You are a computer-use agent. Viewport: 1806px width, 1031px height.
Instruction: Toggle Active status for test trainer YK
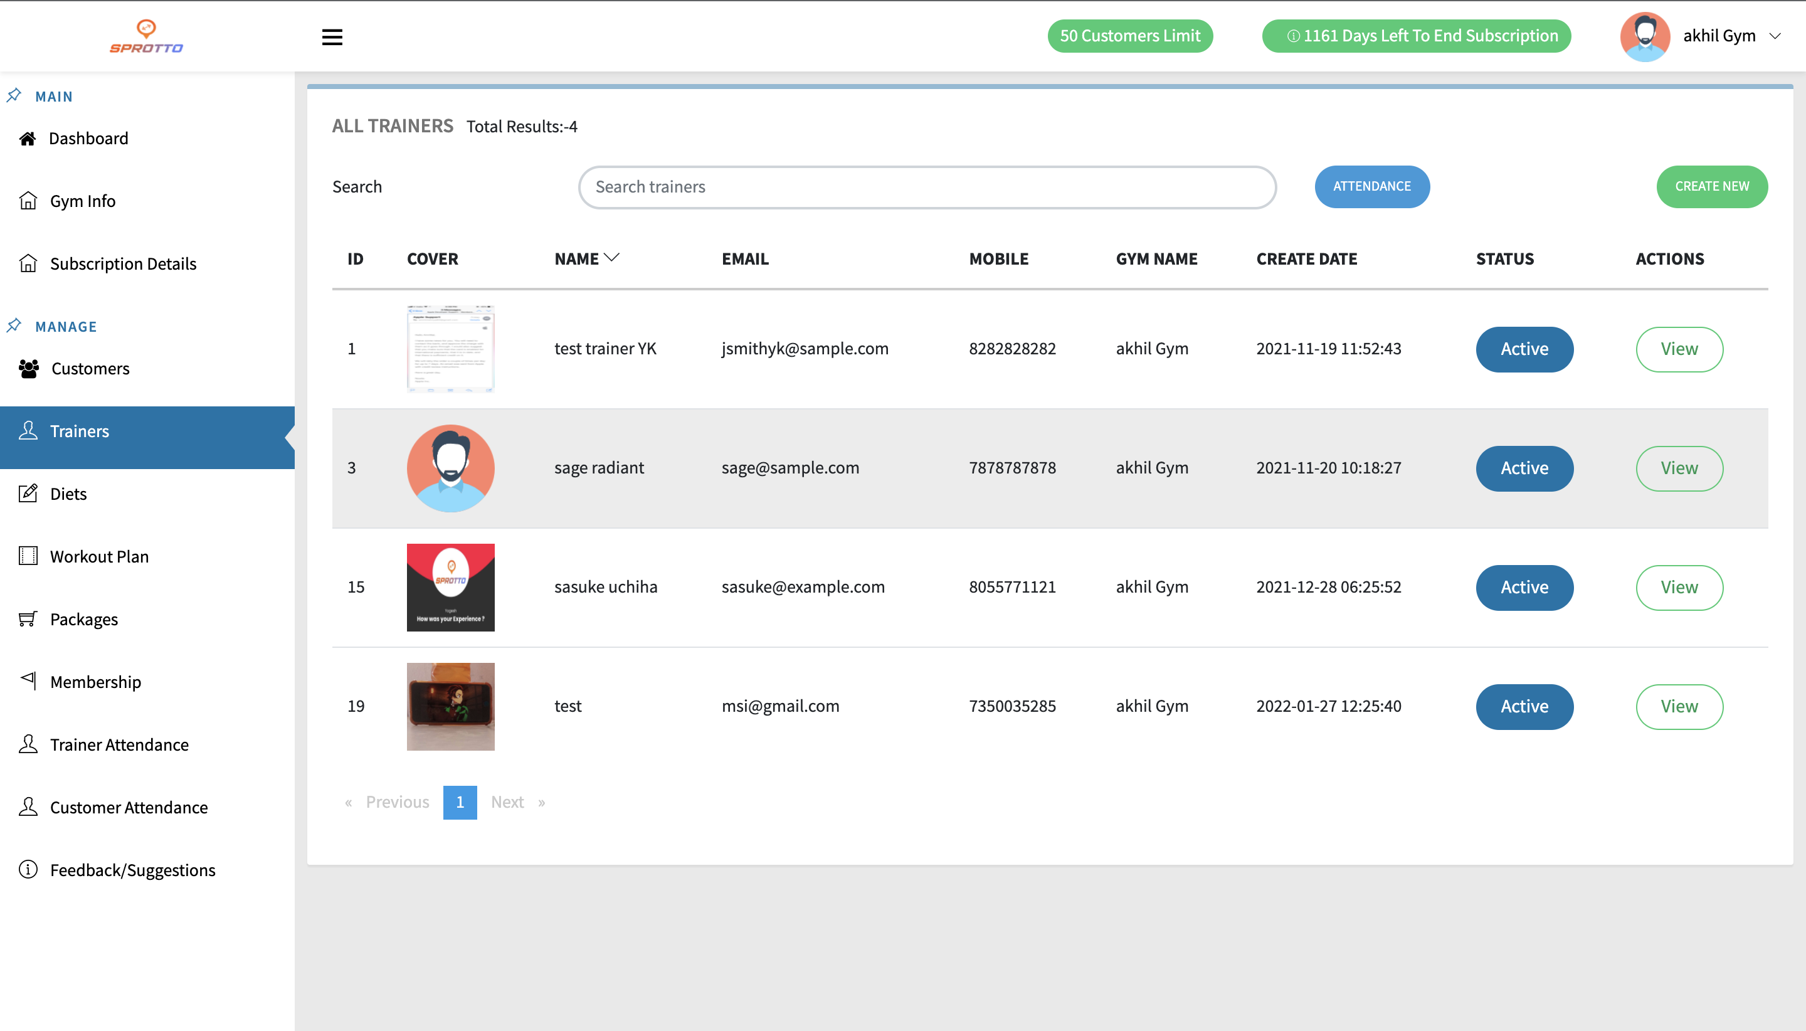tap(1524, 349)
